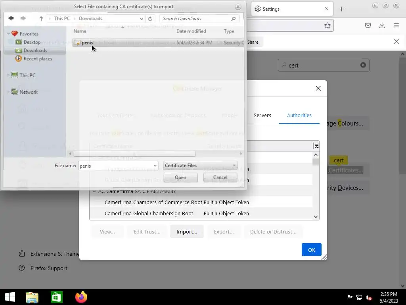Click the View... button

click(x=107, y=232)
